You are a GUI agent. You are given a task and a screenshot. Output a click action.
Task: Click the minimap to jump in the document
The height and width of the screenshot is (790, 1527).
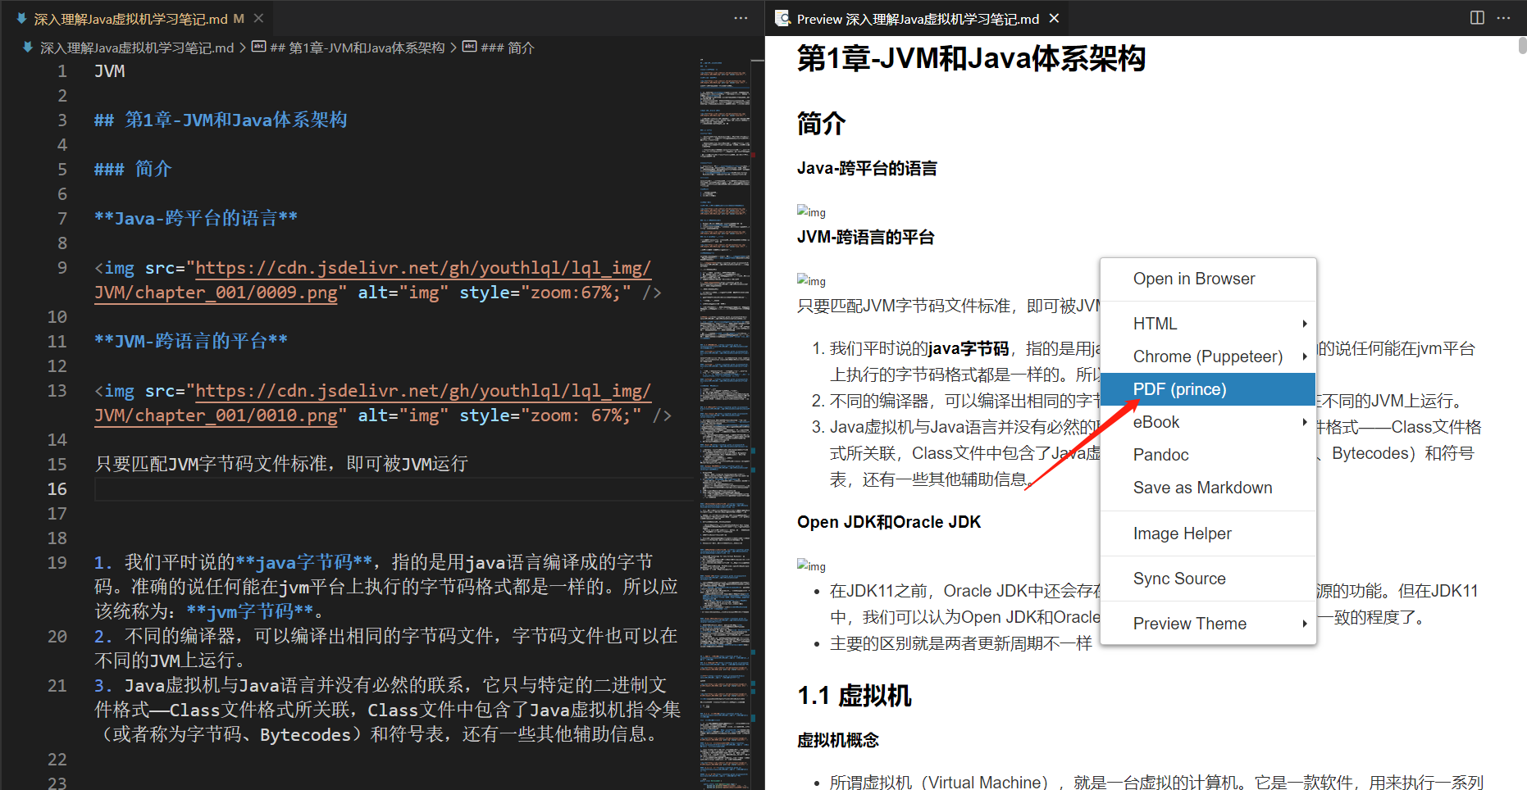725,328
